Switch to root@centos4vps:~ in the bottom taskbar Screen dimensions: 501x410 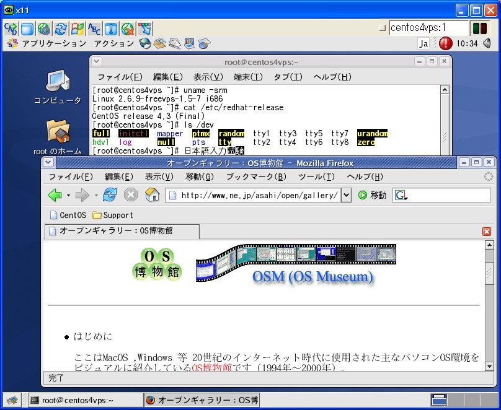tap(86, 400)
